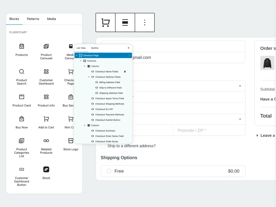
Task: Add the Buy Now block
Action: tap(22, 123)
